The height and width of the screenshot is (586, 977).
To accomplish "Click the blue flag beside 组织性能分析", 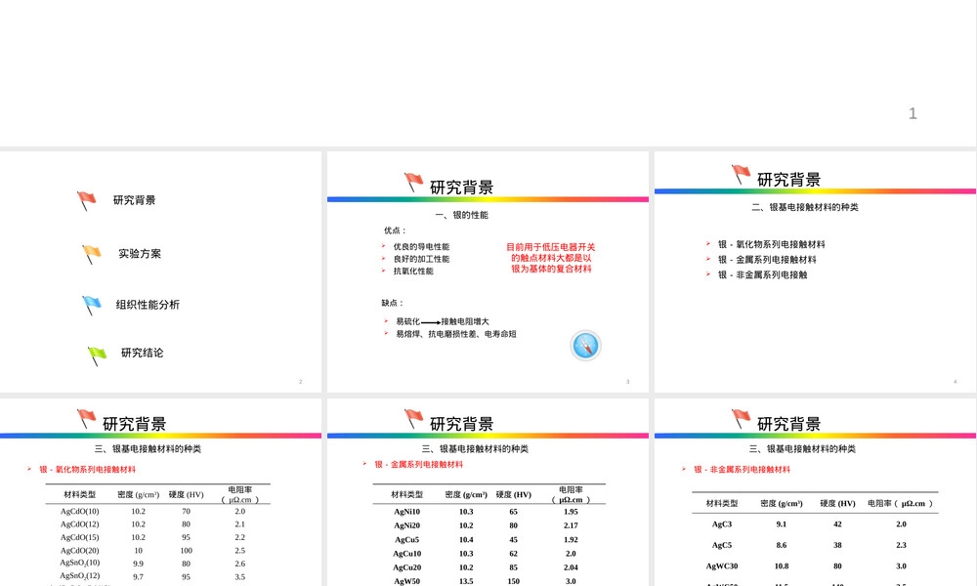I will 92,305.
